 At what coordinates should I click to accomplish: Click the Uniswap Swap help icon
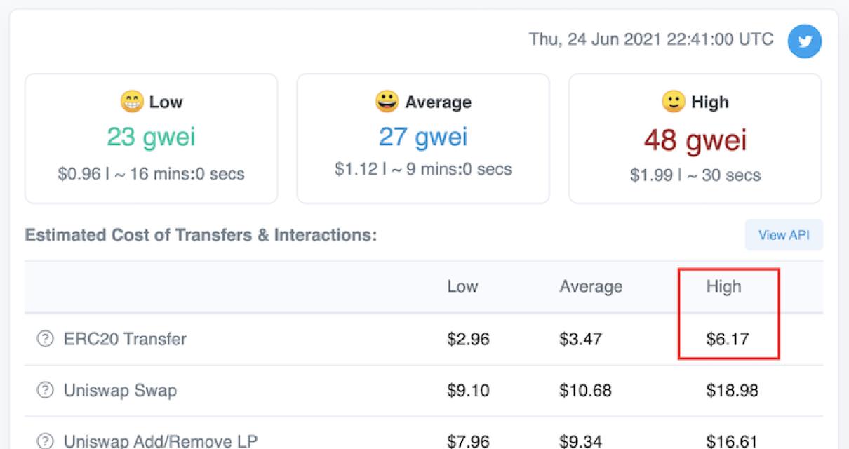45,391
